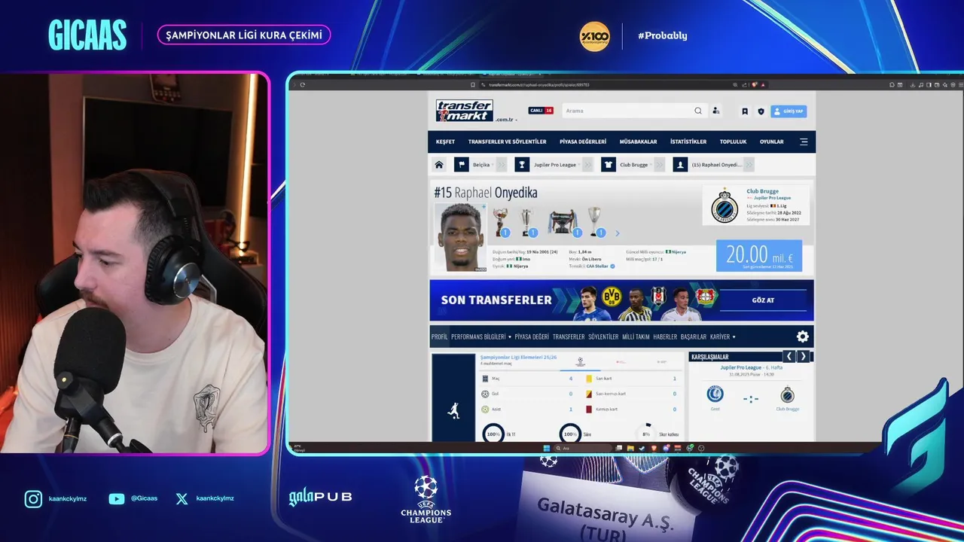
Task: Open Şampiyonlar Ligi Elemeleri 25/26 link
Action: (x=518, y=357)
